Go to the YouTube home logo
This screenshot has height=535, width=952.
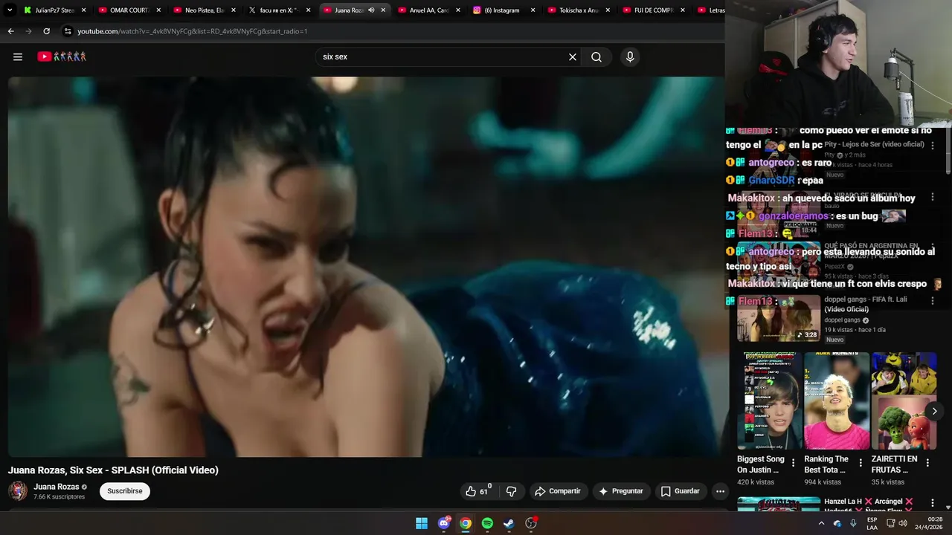coord(62,56)
